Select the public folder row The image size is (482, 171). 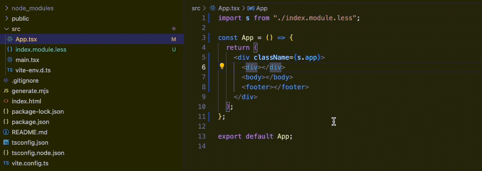click(92, 18)
